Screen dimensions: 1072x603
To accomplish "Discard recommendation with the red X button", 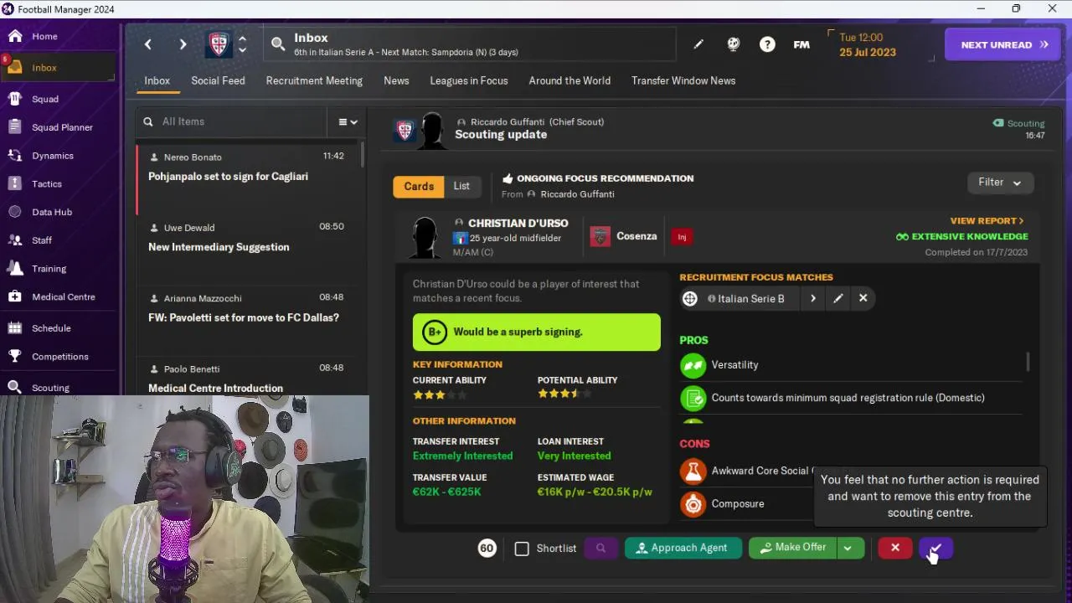I will click(x=895, y=549).
